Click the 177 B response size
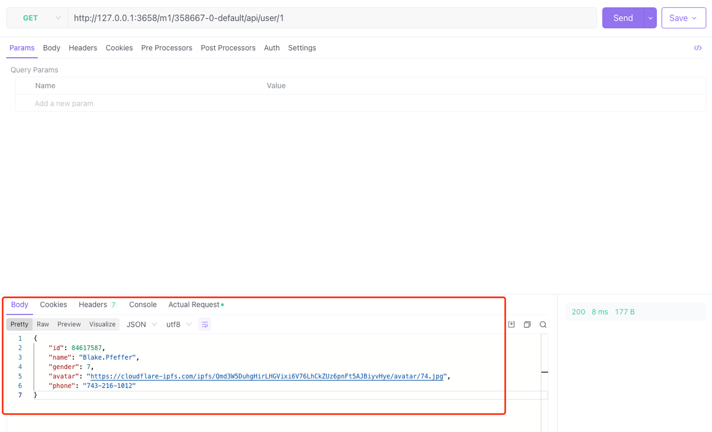The width and height of the screenshot is (712, 432). [625, 312]
